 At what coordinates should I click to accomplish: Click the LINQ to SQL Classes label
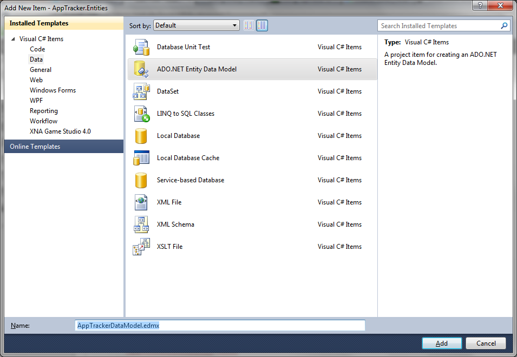click(185, 114)
